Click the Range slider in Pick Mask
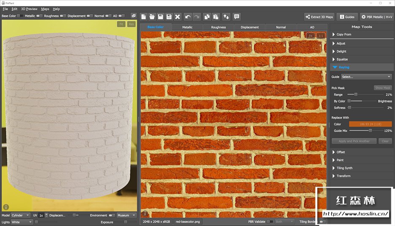This screenshot has width=395, height=226. 365,94
